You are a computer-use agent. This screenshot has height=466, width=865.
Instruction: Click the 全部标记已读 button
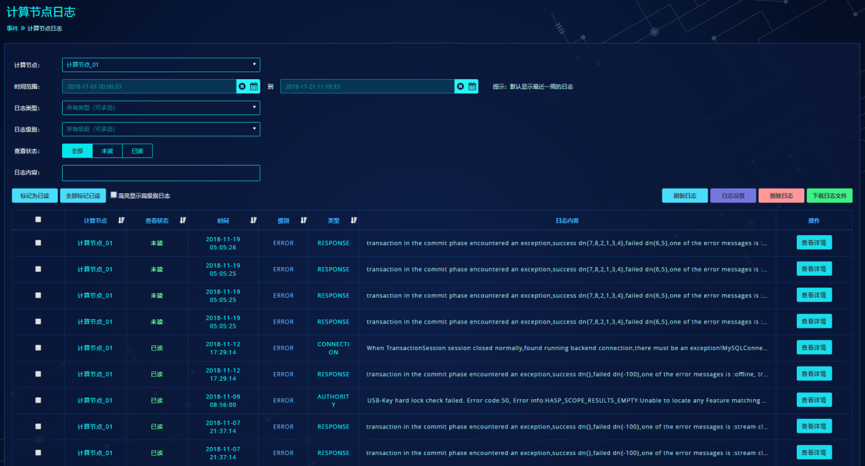pyautogui.click(x=83, y=196)
